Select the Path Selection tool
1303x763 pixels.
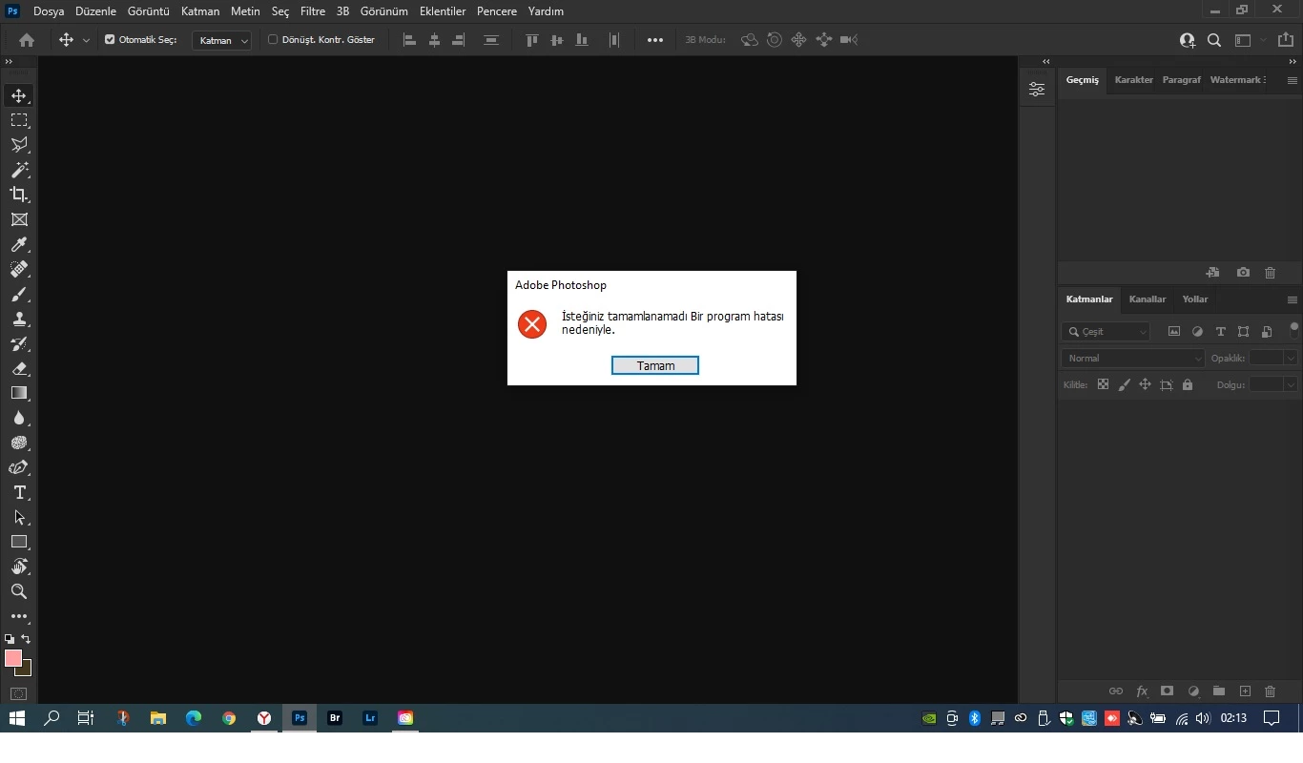coord(19,517)
